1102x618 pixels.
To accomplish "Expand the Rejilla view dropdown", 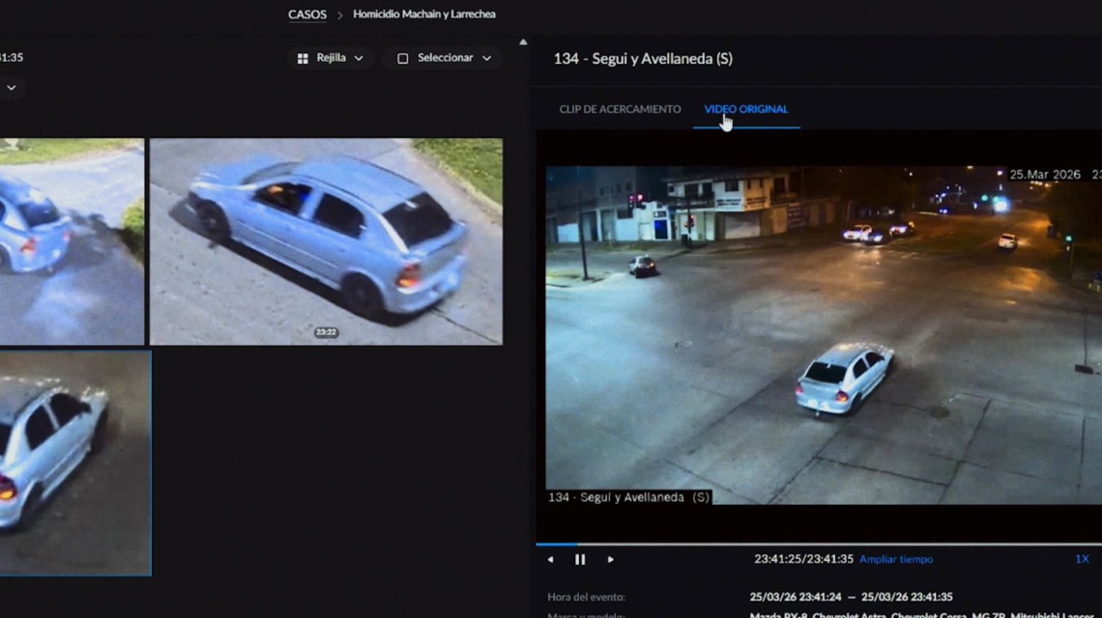I will pyautogui.click(x=359, y=58).
